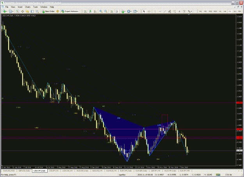Toggle the Expert Advisors button
Screen dimensions: 244x177
(x=70, y=11)
